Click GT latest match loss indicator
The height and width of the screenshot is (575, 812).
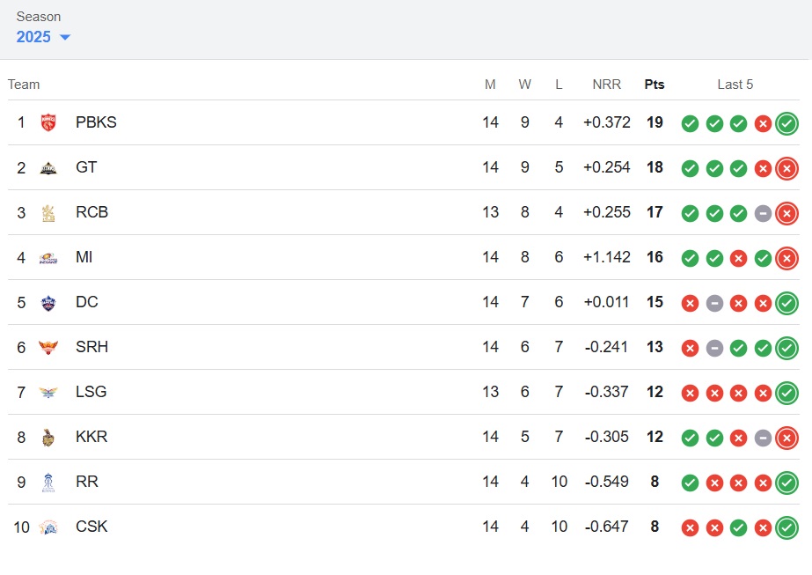(786, 168)
